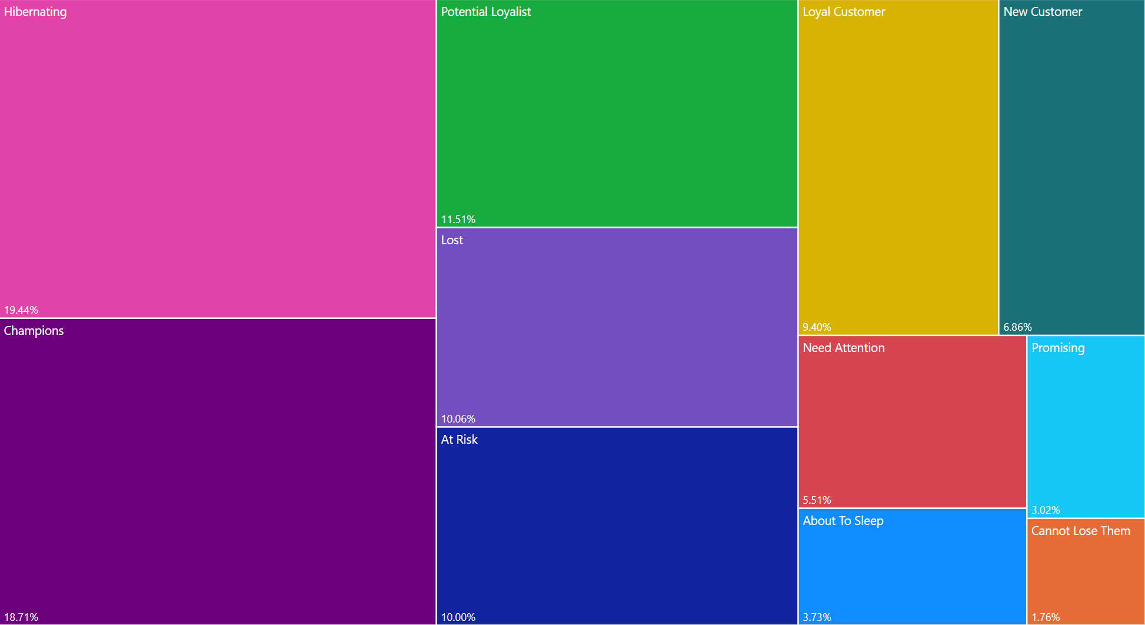
Task: Click the violet Lost segment block
Action: click(x=617, y=327)
